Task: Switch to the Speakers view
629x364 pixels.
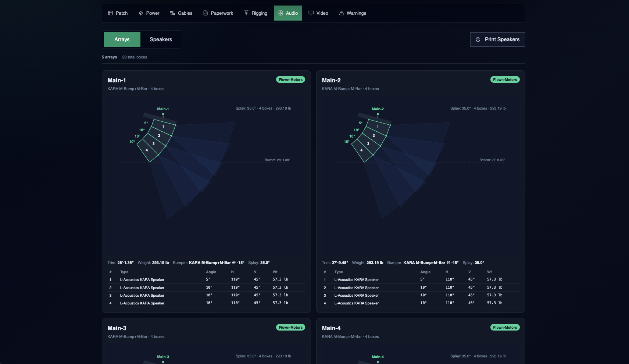Action: pyautogui.click(x=161, y=39)
